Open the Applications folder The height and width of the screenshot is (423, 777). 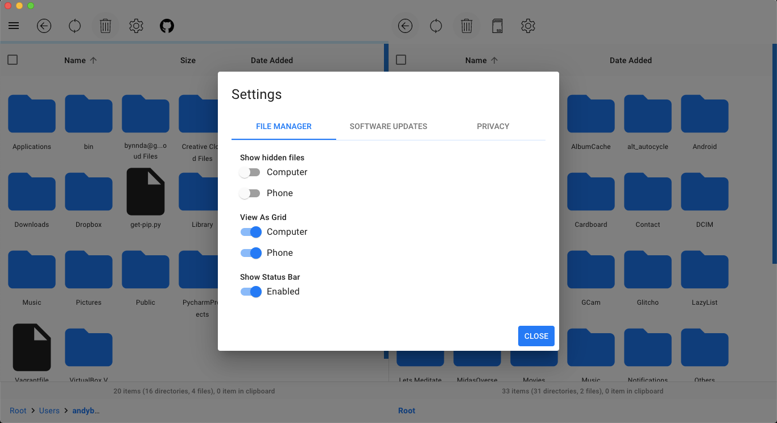point(32,114)
